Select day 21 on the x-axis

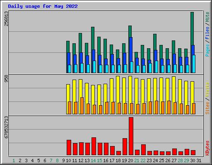pyautogui.click(x=137, y=160)
